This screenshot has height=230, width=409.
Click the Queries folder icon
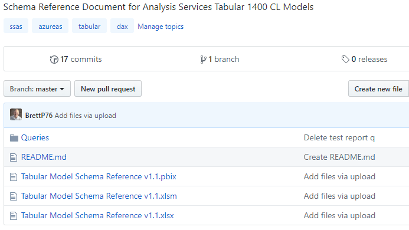(x=14, y=138)
